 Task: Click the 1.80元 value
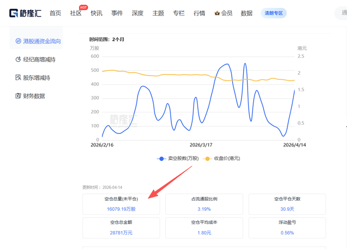coord(204,233)
